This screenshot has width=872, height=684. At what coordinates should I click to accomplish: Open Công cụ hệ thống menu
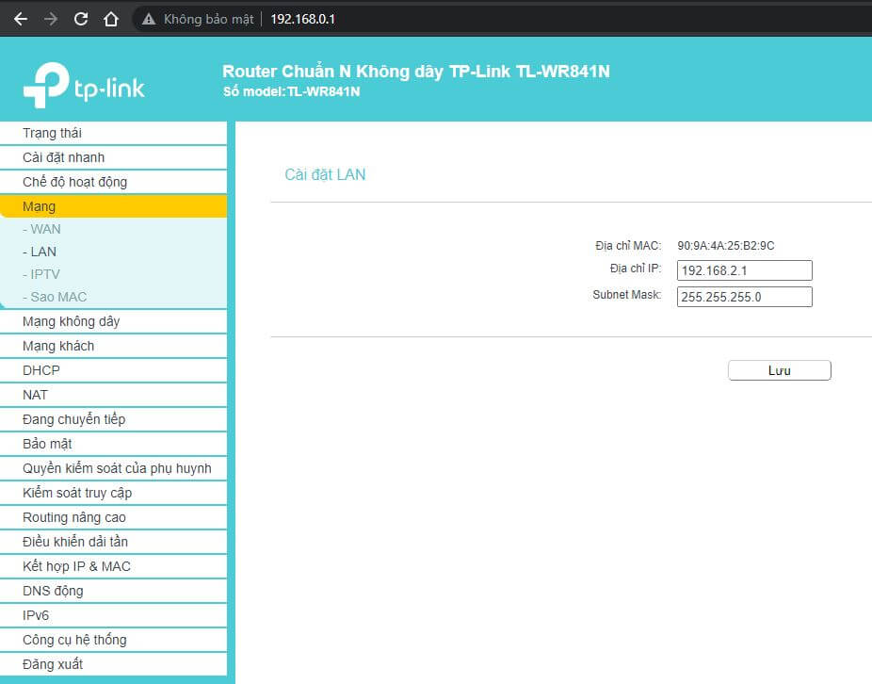click(113, 640)
